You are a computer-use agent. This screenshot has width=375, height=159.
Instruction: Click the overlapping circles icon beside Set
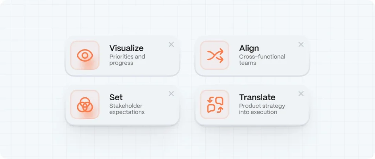85,104
